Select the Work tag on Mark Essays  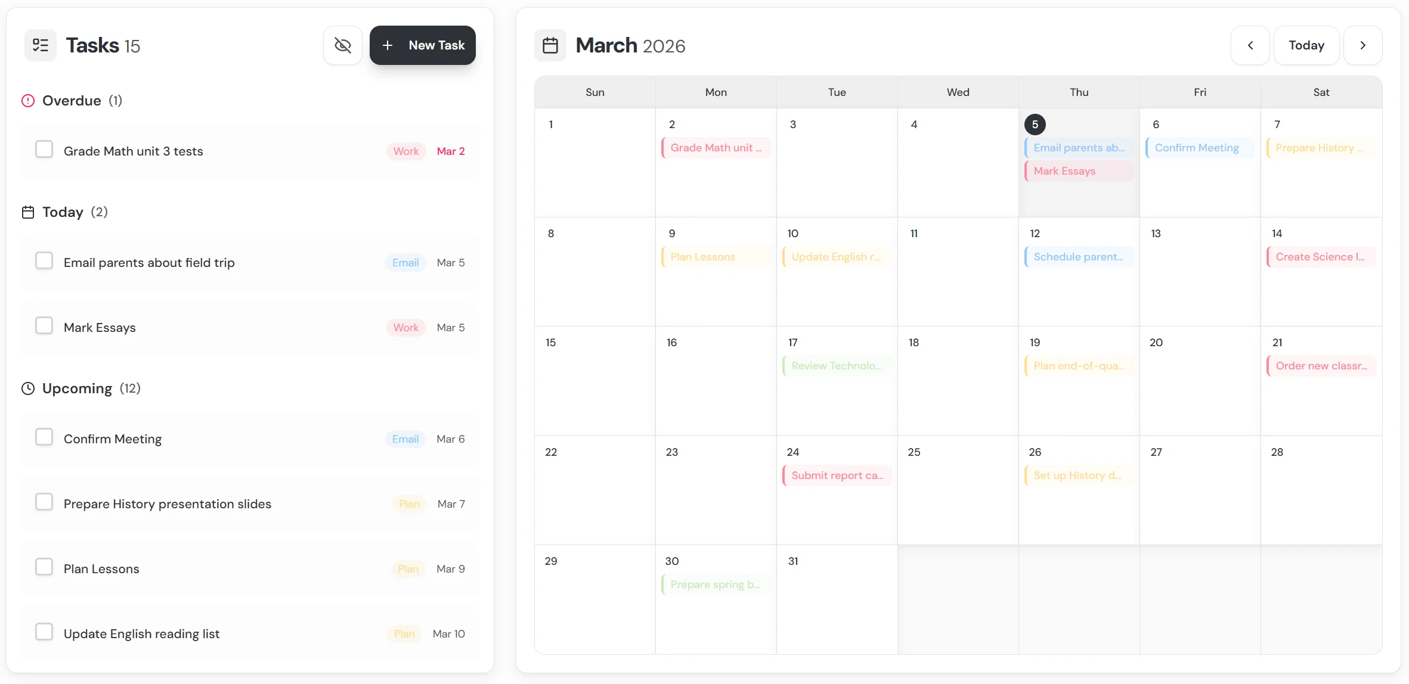[x=406, y=327]
